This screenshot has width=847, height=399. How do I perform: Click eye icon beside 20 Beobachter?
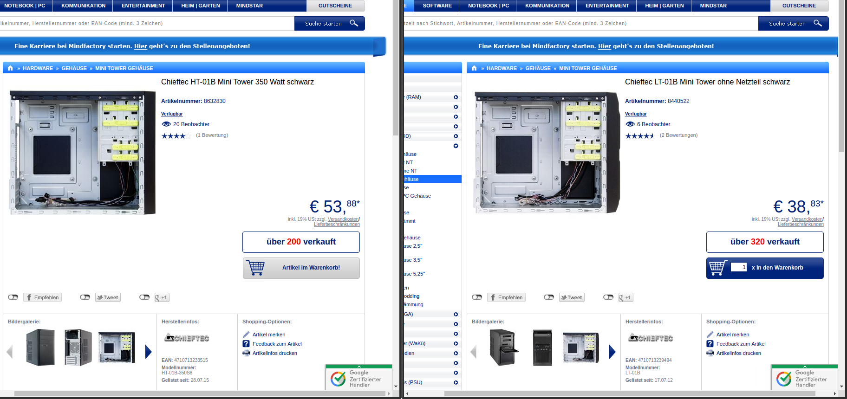coord(166,124)
